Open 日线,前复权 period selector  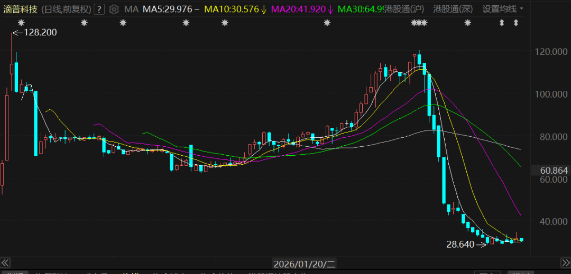click(66, 9)
